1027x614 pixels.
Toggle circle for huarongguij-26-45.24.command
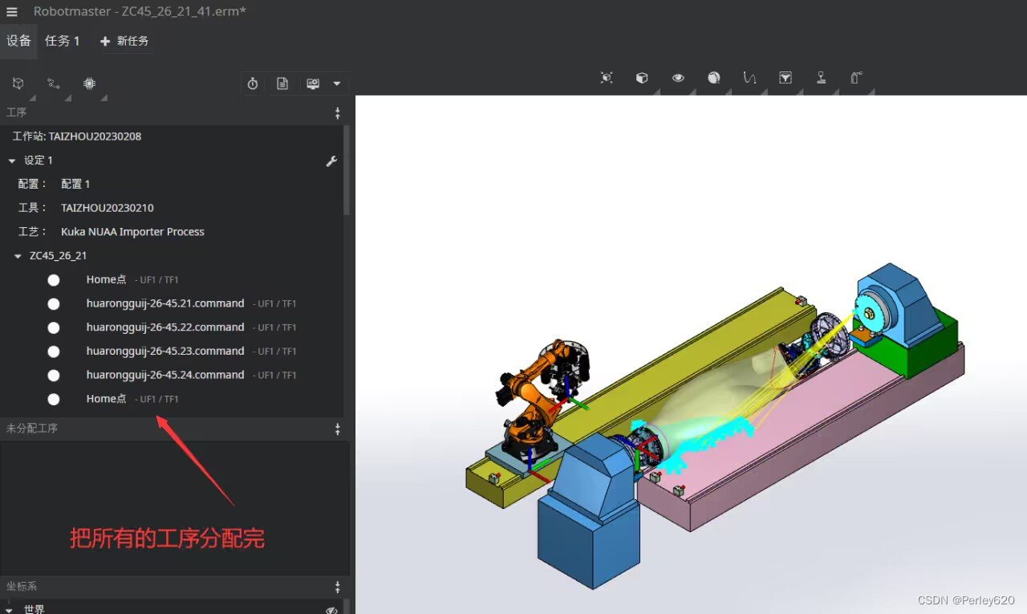coord(54,376)
